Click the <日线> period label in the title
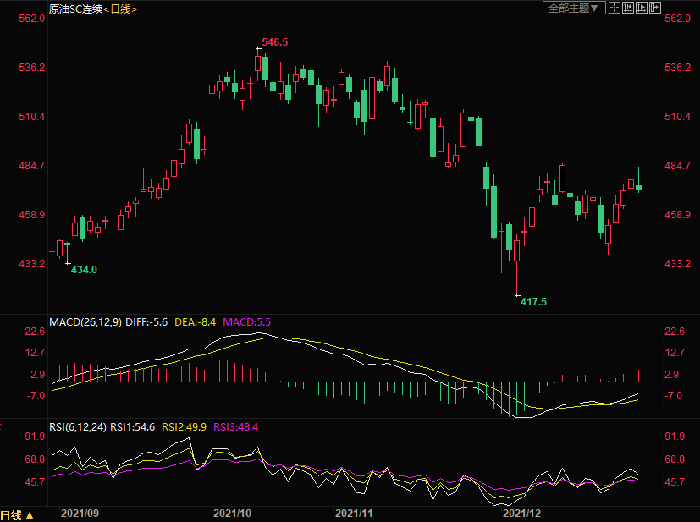The width and height of the screenshot is (700, 522). 120,8
